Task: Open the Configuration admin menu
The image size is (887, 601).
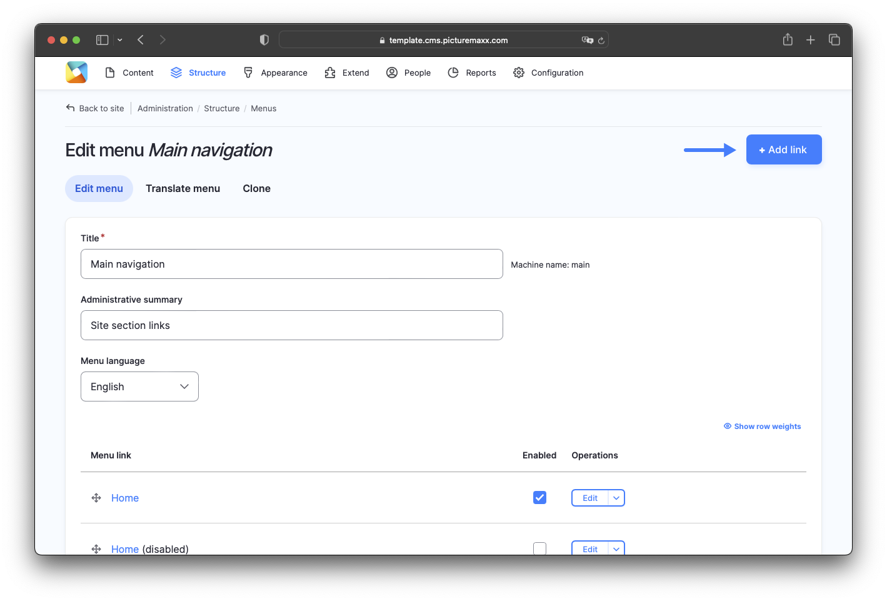Action: pyautogui.click(x=548, y=73)
